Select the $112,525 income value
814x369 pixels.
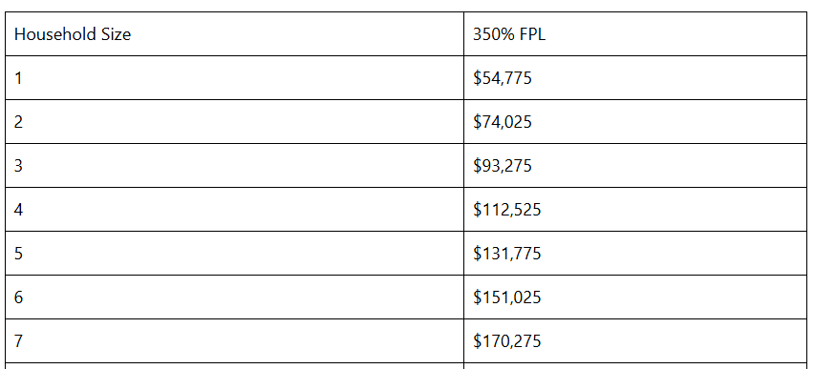click(x=506, y=210)
